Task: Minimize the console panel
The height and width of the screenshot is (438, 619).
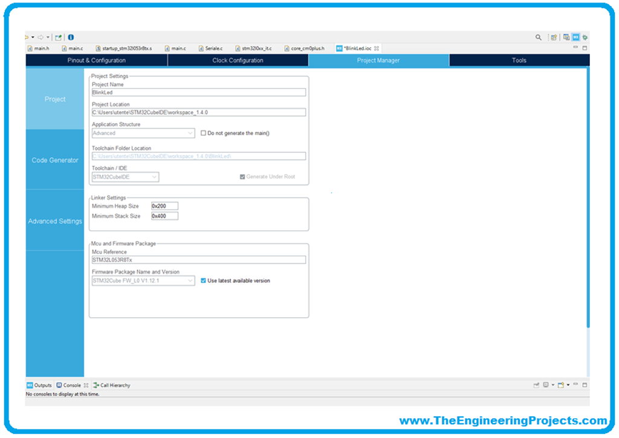Action: pos(575,384)
